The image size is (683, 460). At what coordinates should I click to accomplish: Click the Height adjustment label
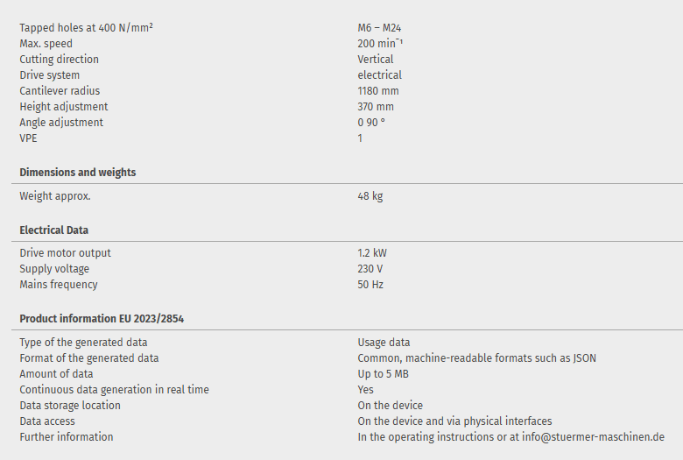click(64, 107)
